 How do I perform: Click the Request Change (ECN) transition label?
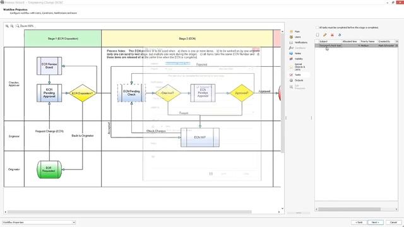click(x=49, y=131)
